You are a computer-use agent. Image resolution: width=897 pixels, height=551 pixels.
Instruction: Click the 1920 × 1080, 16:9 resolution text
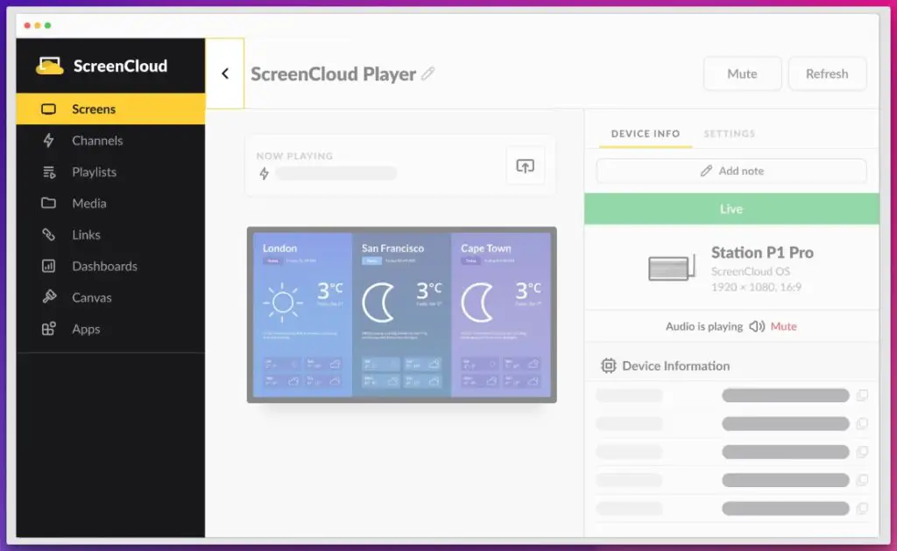[756, 287]
